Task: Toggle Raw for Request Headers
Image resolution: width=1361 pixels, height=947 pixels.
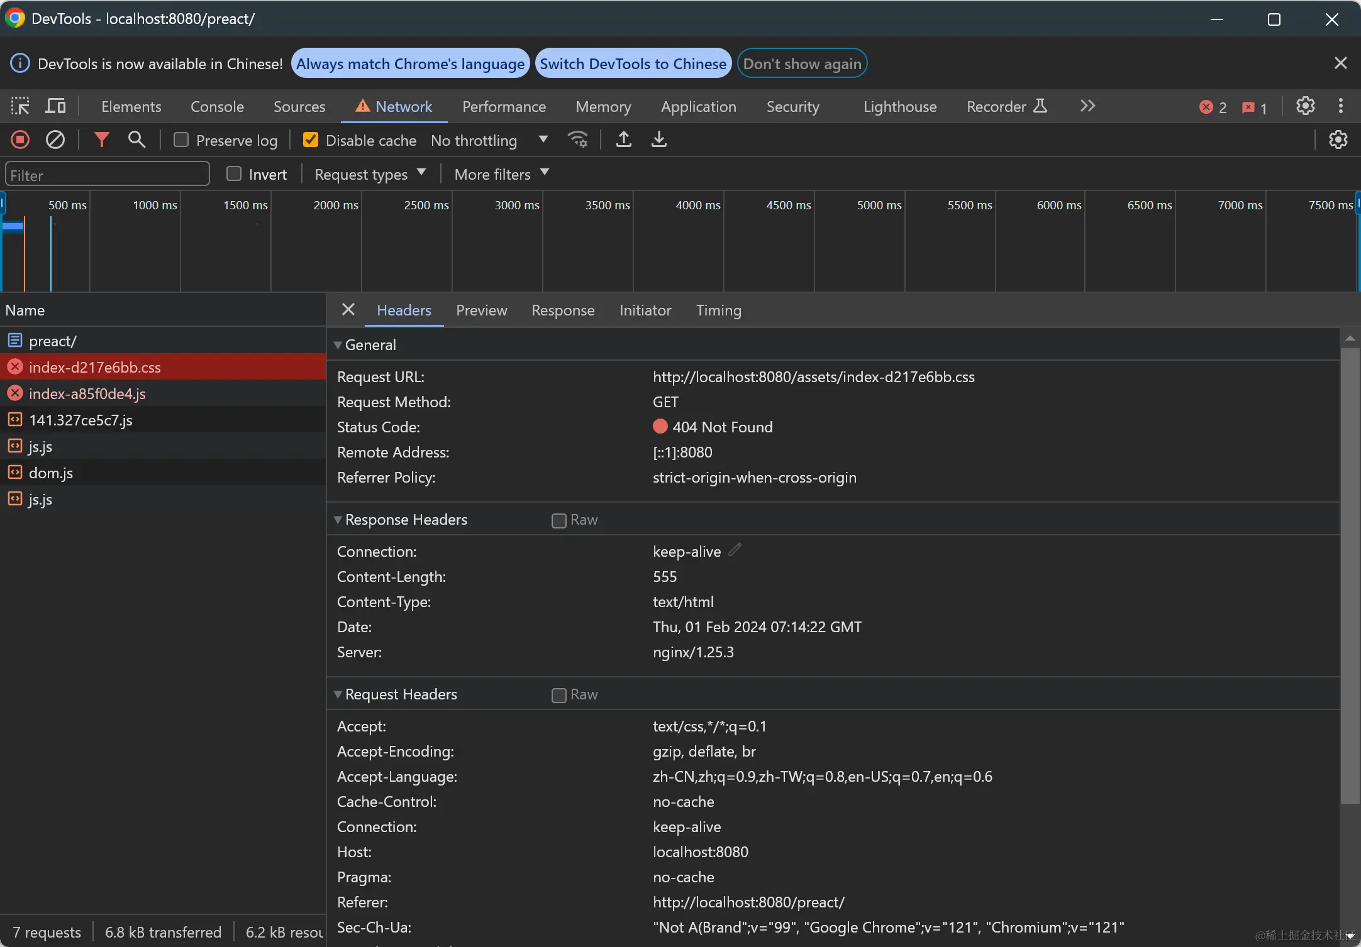Action: tap(558, 695)
